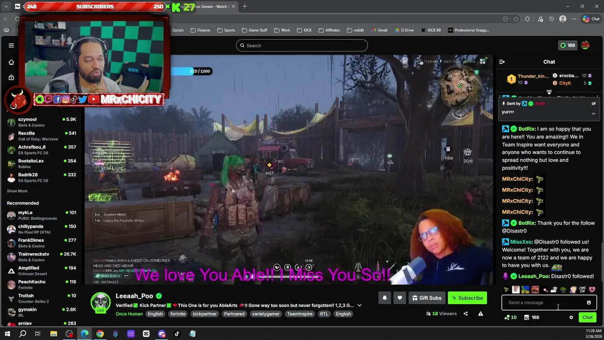The height and width of the screenshot is (340, 604).
Task: Open Amplified recommended channel
Action: (x=42, y=271)
